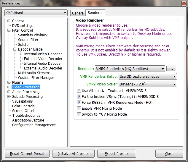The height and width of the screenshot is (162, 188).
Task: Click the Close button at bottom
Action: pos(169,153)
